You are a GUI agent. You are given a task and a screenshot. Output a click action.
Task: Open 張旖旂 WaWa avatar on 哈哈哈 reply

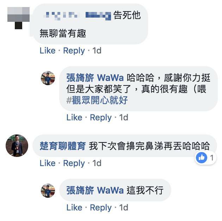[x=48, y=78]
